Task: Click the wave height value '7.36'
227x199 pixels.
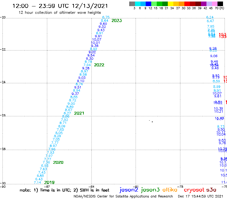Action: tap(46, 163)
